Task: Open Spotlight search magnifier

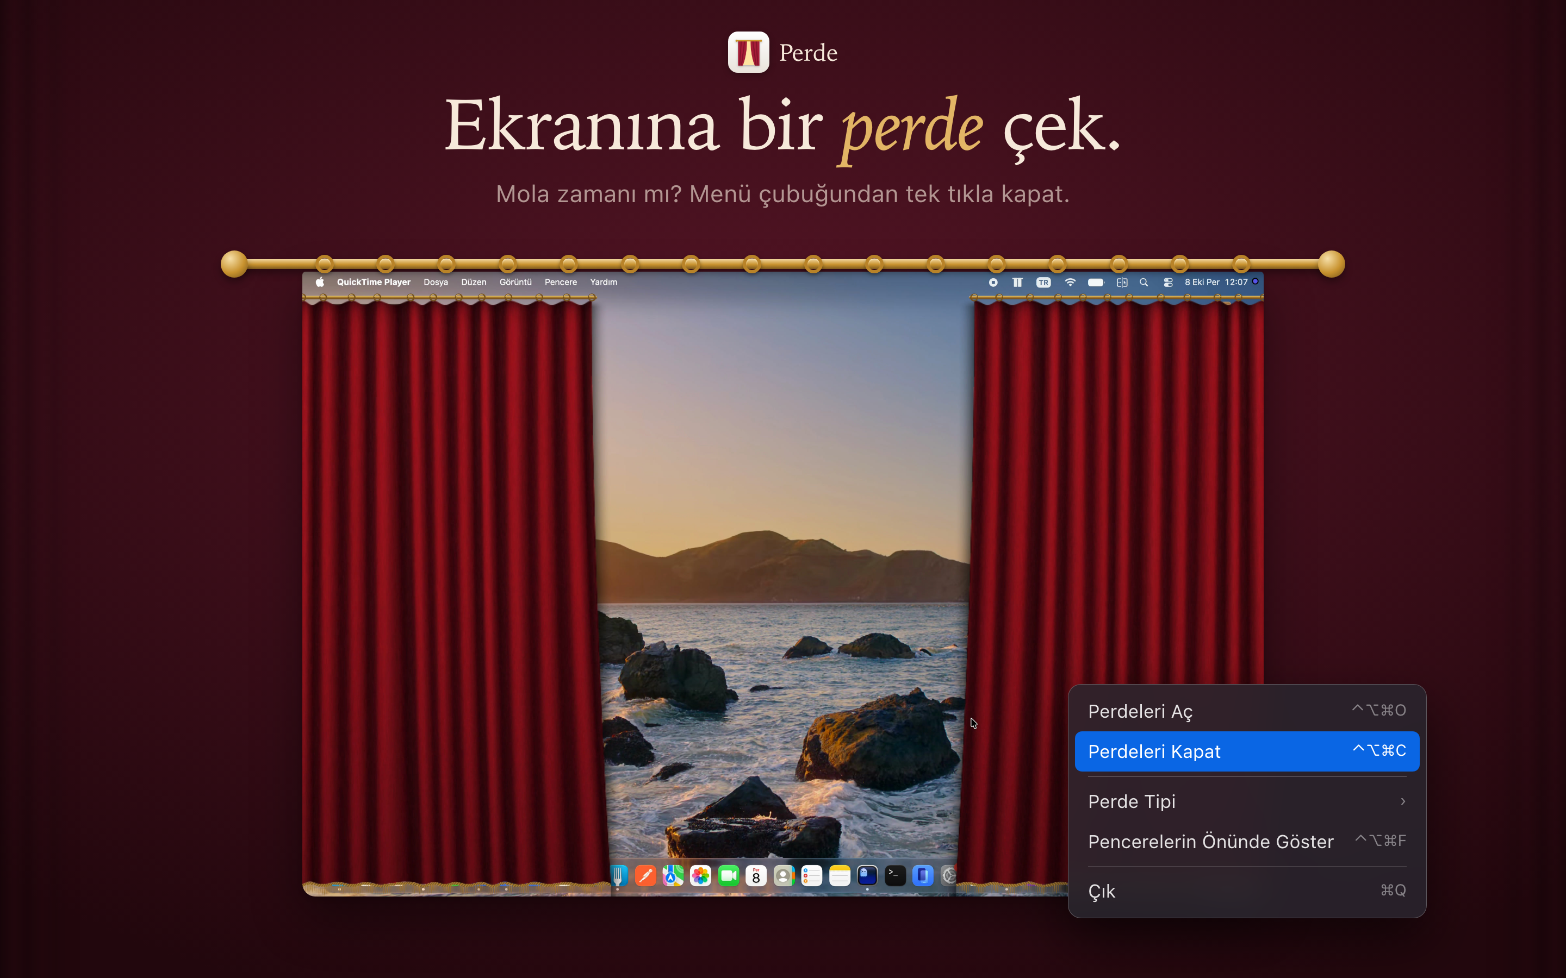Action: click(1144, 282)
